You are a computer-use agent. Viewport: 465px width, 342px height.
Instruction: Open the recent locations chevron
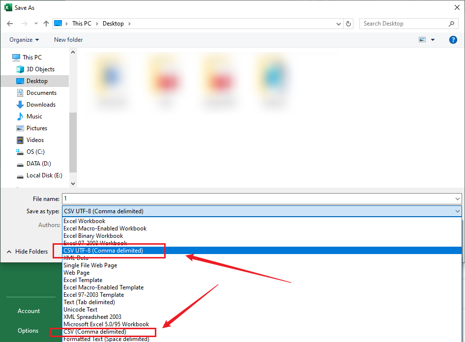[x=36, y=24]
